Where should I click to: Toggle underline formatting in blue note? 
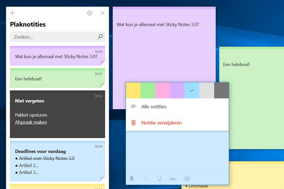(x=159, y=178)
